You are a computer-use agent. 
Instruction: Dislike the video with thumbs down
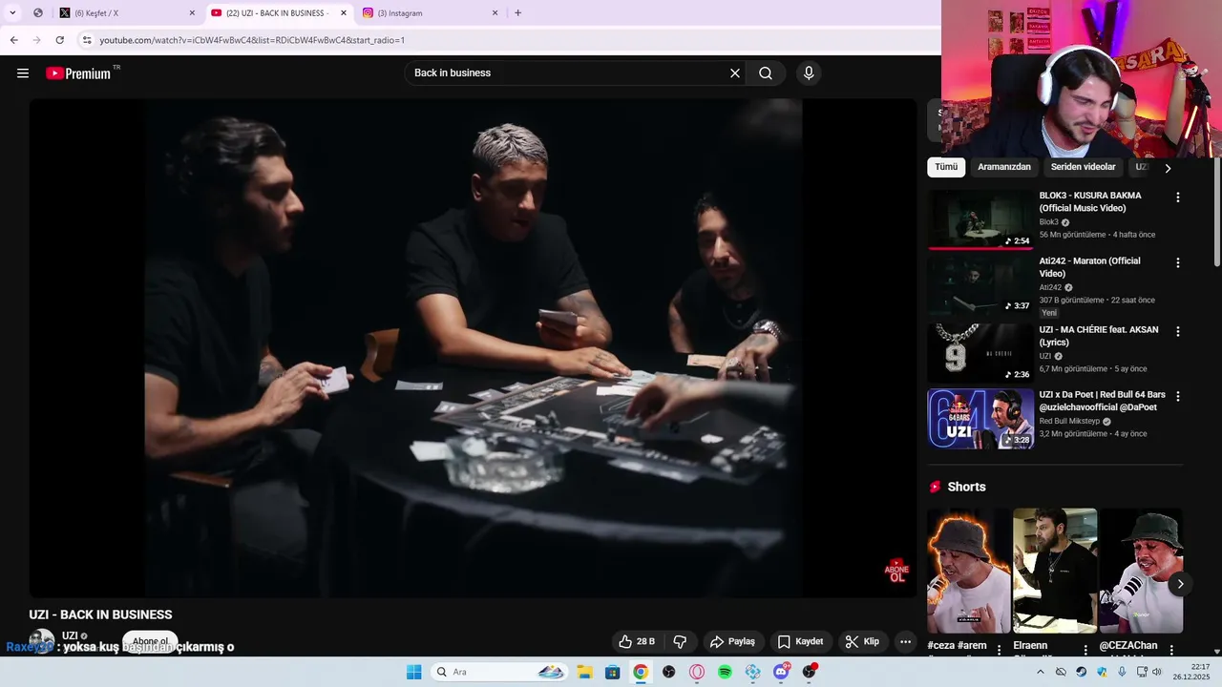pyautogui.click(x=681, y=641)
